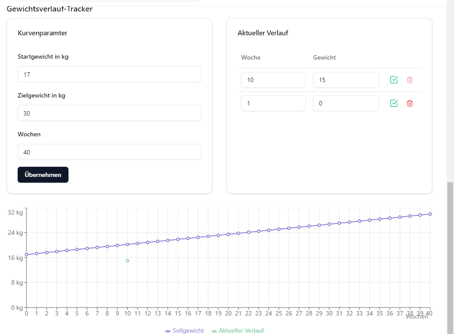The image size is (454, 334).
Task: Click the page vertical scrollbar thumb
Action: pos(450,257)
